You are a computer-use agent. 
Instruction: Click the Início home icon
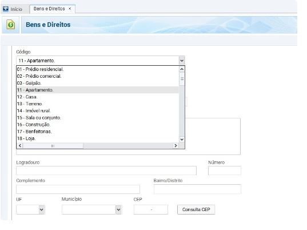6,9
